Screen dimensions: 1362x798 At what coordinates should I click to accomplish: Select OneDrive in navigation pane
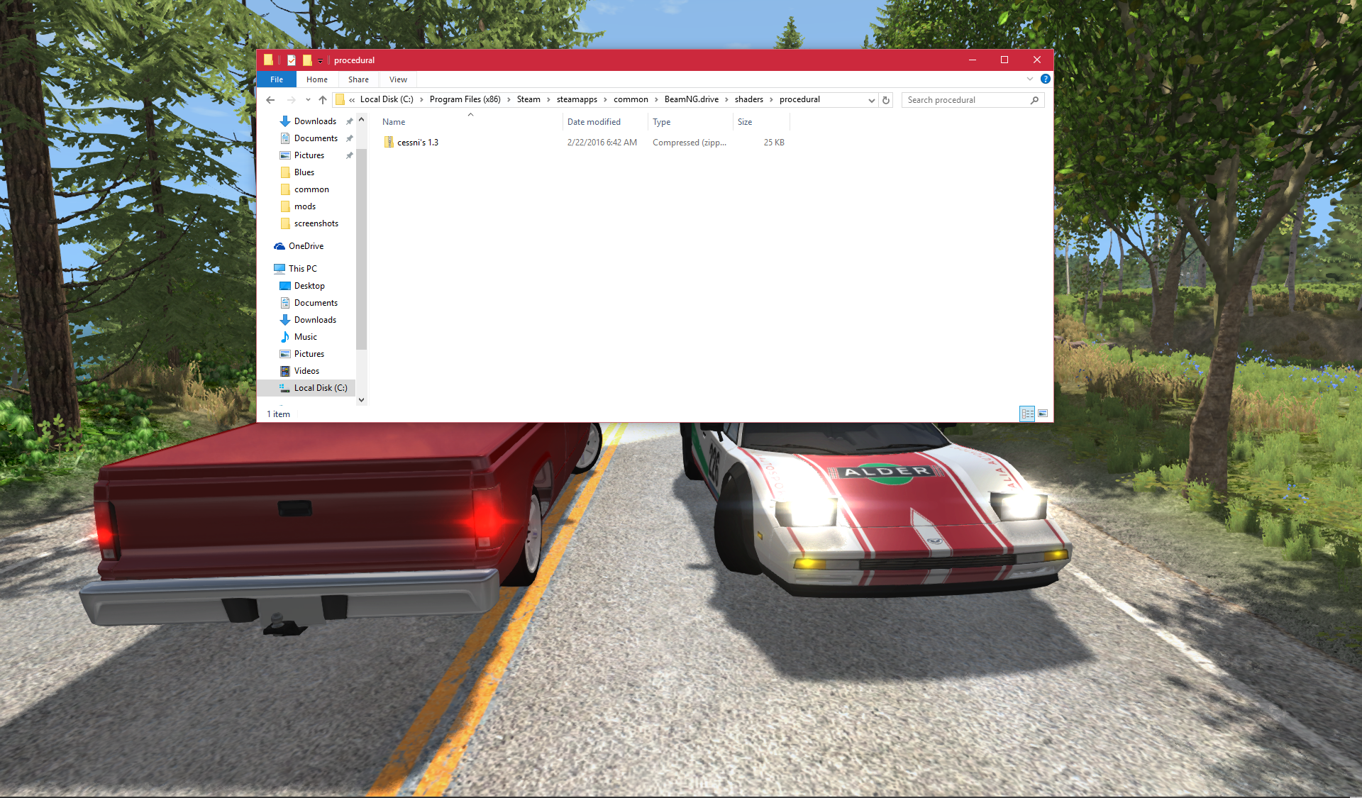306,246
